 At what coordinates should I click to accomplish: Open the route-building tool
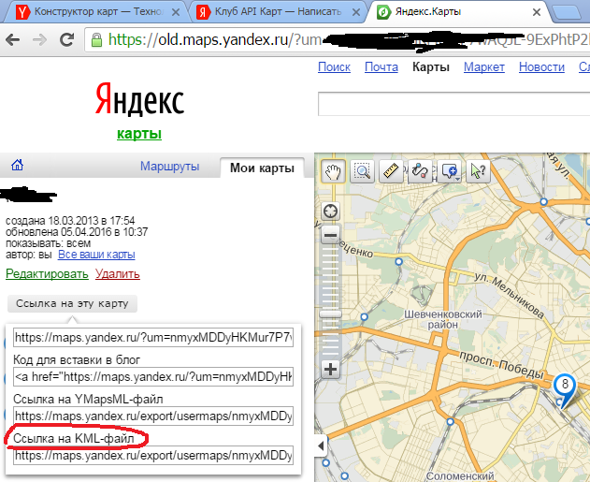pos(421,170)
